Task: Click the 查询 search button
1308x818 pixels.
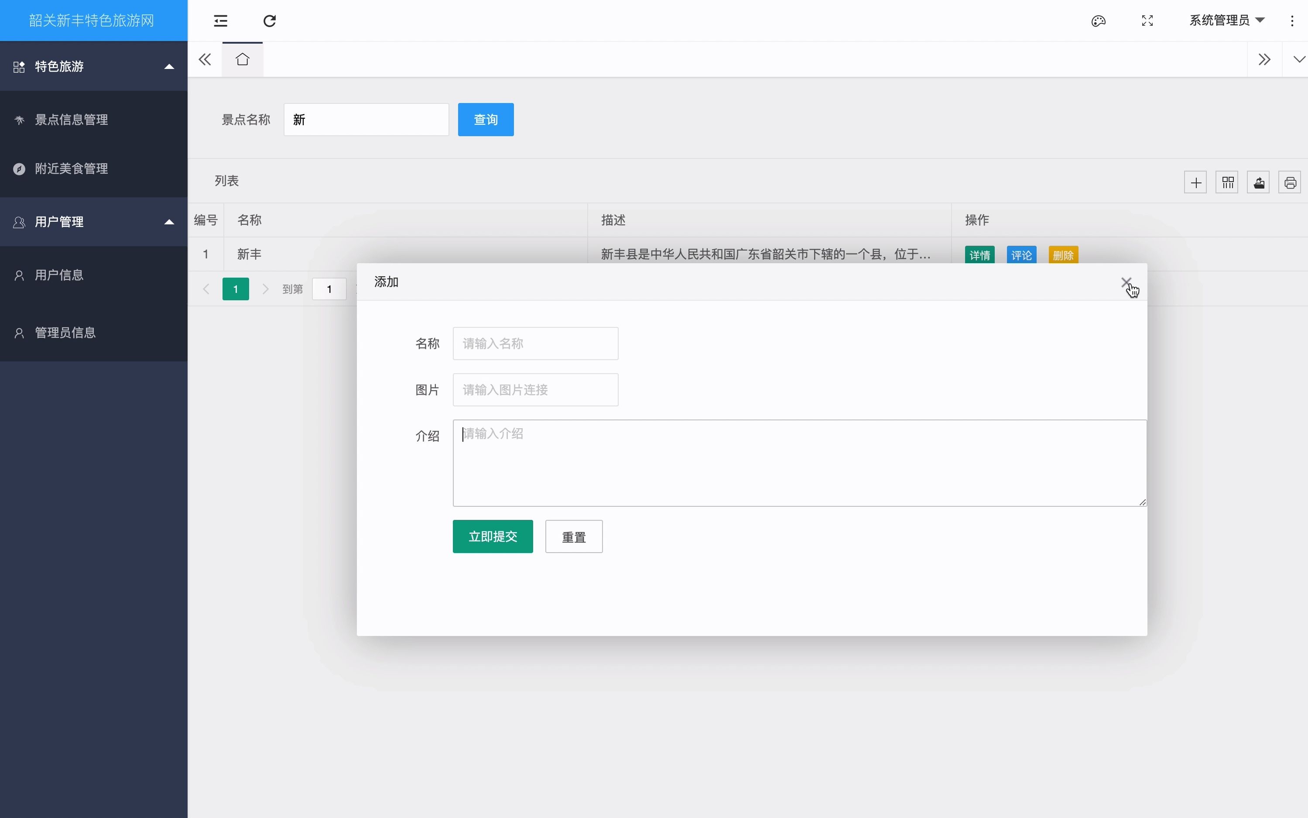Action: [x=486, y=120]
